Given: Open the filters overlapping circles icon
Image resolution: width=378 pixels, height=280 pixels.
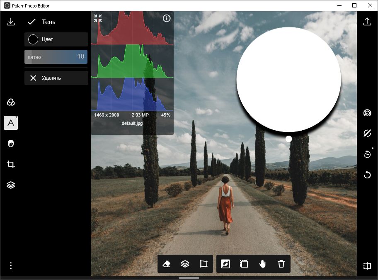Looking at the screenshot, I should (11, 102).
